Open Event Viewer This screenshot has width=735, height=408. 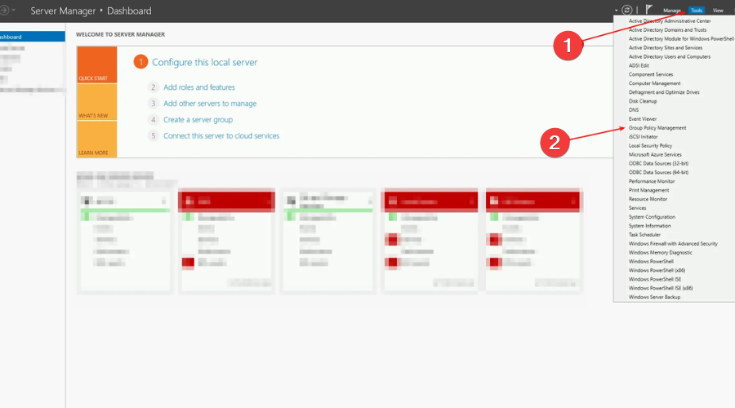pyautogui.click(x=642, y=119)
